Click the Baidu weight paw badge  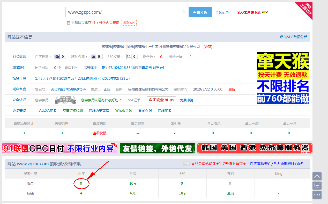[x=60, y=57]
